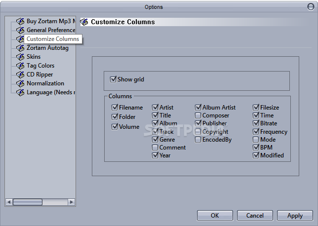Open Language settings in the tree
318x226 pixels.
(51, 92)
